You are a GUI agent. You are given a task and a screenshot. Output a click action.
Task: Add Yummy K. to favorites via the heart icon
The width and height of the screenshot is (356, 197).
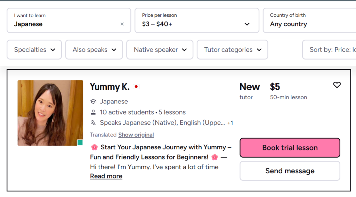[x=337, y=85]
